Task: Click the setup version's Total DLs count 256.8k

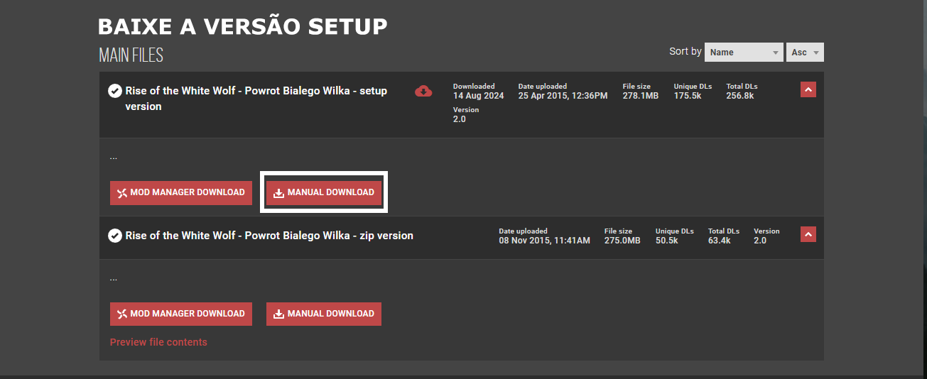Action: tap(739, 96)
